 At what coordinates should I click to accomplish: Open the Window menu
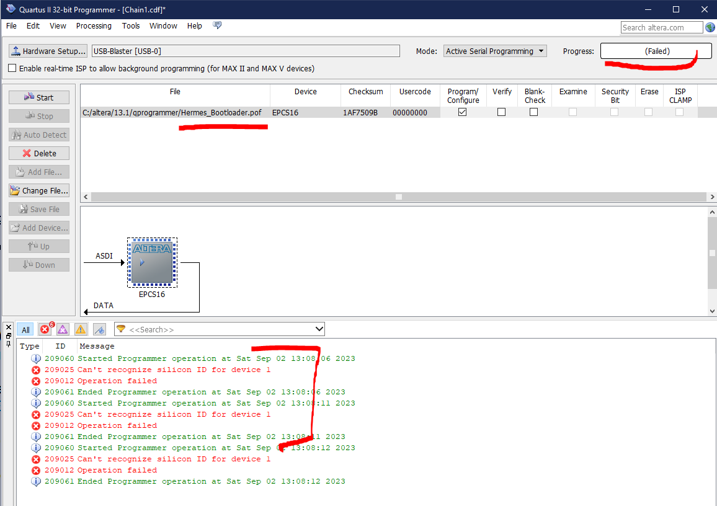pyautogui.click(x=163, y=26)
